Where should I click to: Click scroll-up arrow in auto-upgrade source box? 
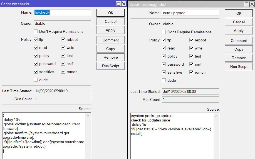click(216, 116)
